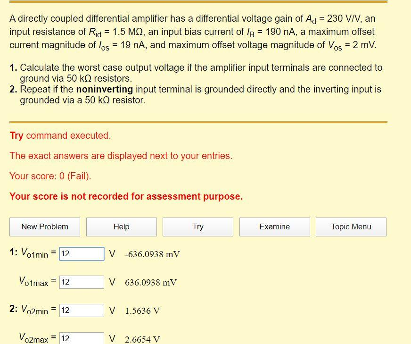Click 'Try command executed.' status line
Image resolution: width=411 pixels, height=344 pixels.
60,135
